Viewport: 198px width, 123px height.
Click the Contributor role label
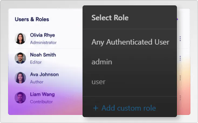(41, 102)
